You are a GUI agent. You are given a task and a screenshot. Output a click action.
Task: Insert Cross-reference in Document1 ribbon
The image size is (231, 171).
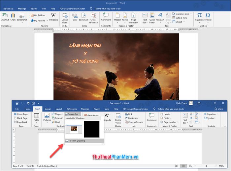(93, 18)
